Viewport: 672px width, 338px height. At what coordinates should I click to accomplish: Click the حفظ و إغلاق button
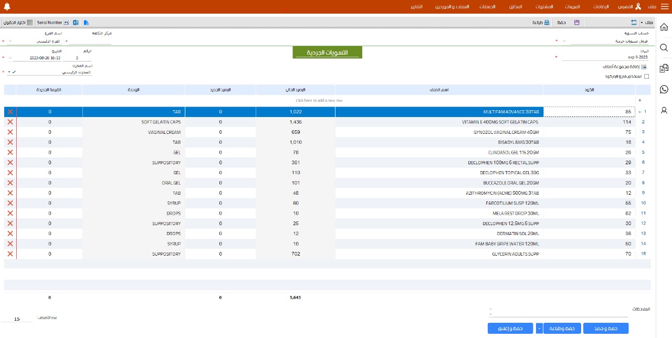[510, 329]
